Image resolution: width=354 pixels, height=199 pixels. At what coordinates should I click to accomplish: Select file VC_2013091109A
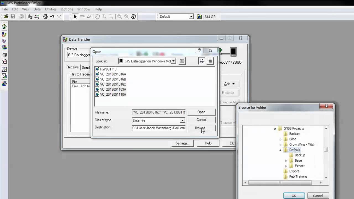pos(111,89)
